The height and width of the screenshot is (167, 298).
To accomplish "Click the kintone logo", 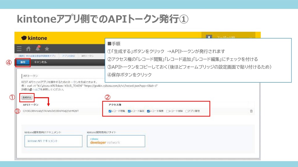I will tap(34, 38).
